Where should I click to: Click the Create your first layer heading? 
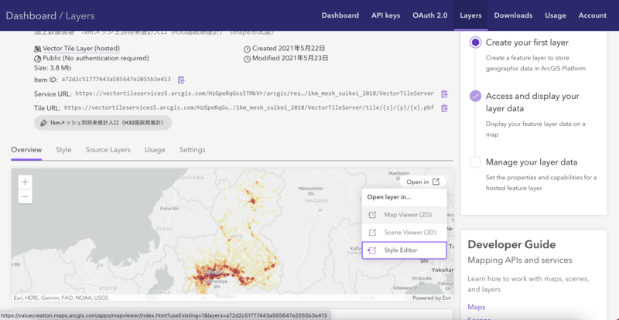click(x=528, y=43)
